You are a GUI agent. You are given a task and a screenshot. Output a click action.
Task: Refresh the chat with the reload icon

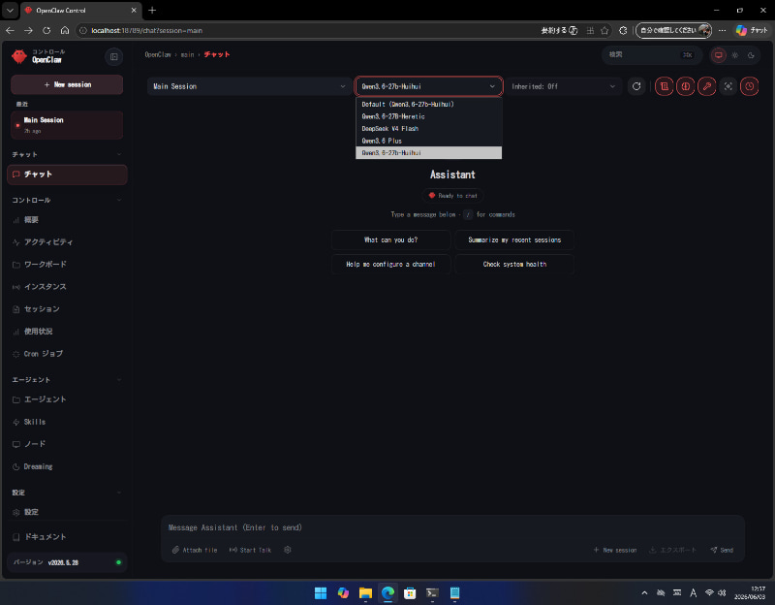636,86
